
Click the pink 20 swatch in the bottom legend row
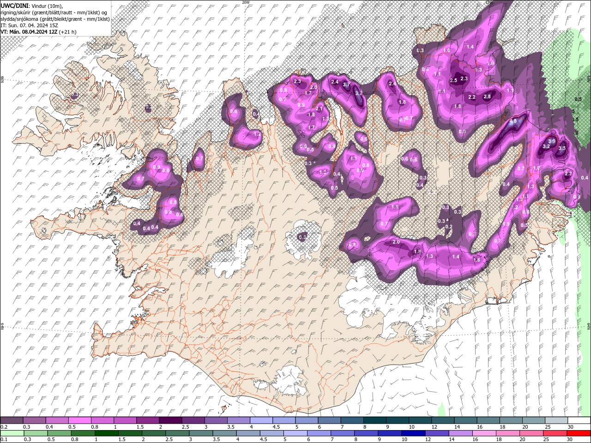[531, 433]
